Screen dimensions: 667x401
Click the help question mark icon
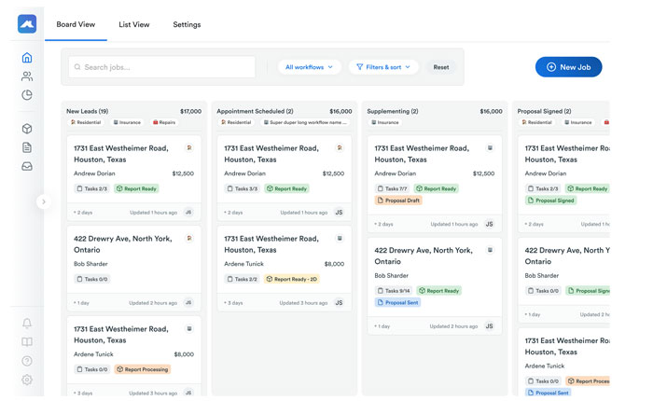[x=27, y=361]
